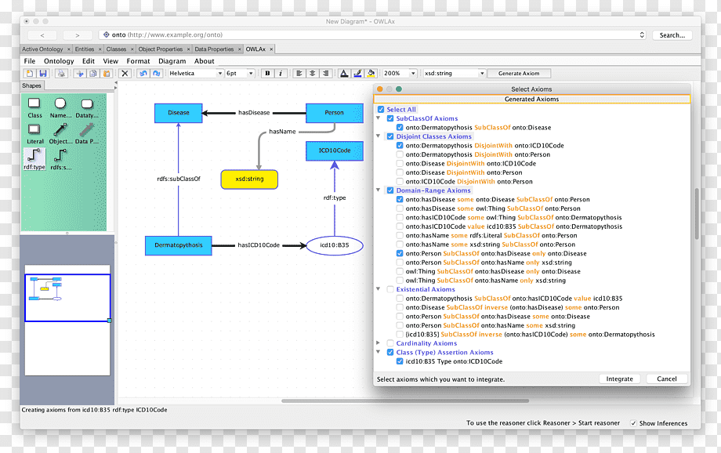Screen dimensions: 721x453
Task: Select the Class shape in Shapes palette
Action: click(x=34, y=107)
